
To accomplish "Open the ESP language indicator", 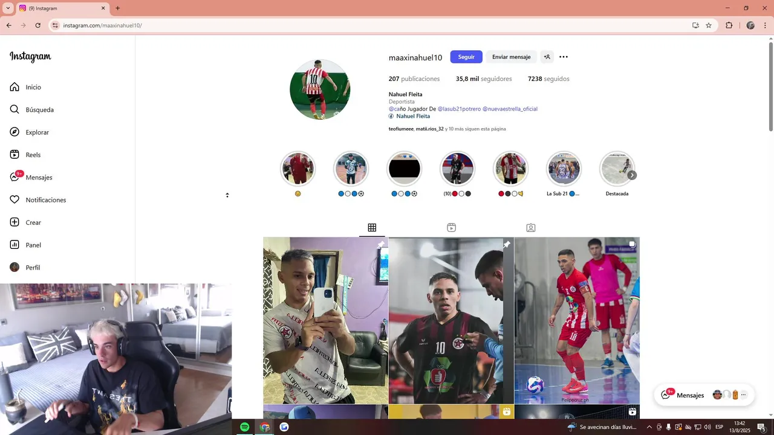I will [719, 427].
